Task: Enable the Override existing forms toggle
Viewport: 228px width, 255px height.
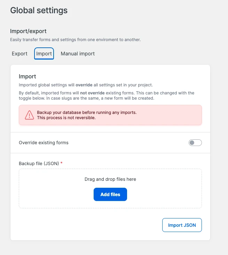Action: [x=195, y=142]
